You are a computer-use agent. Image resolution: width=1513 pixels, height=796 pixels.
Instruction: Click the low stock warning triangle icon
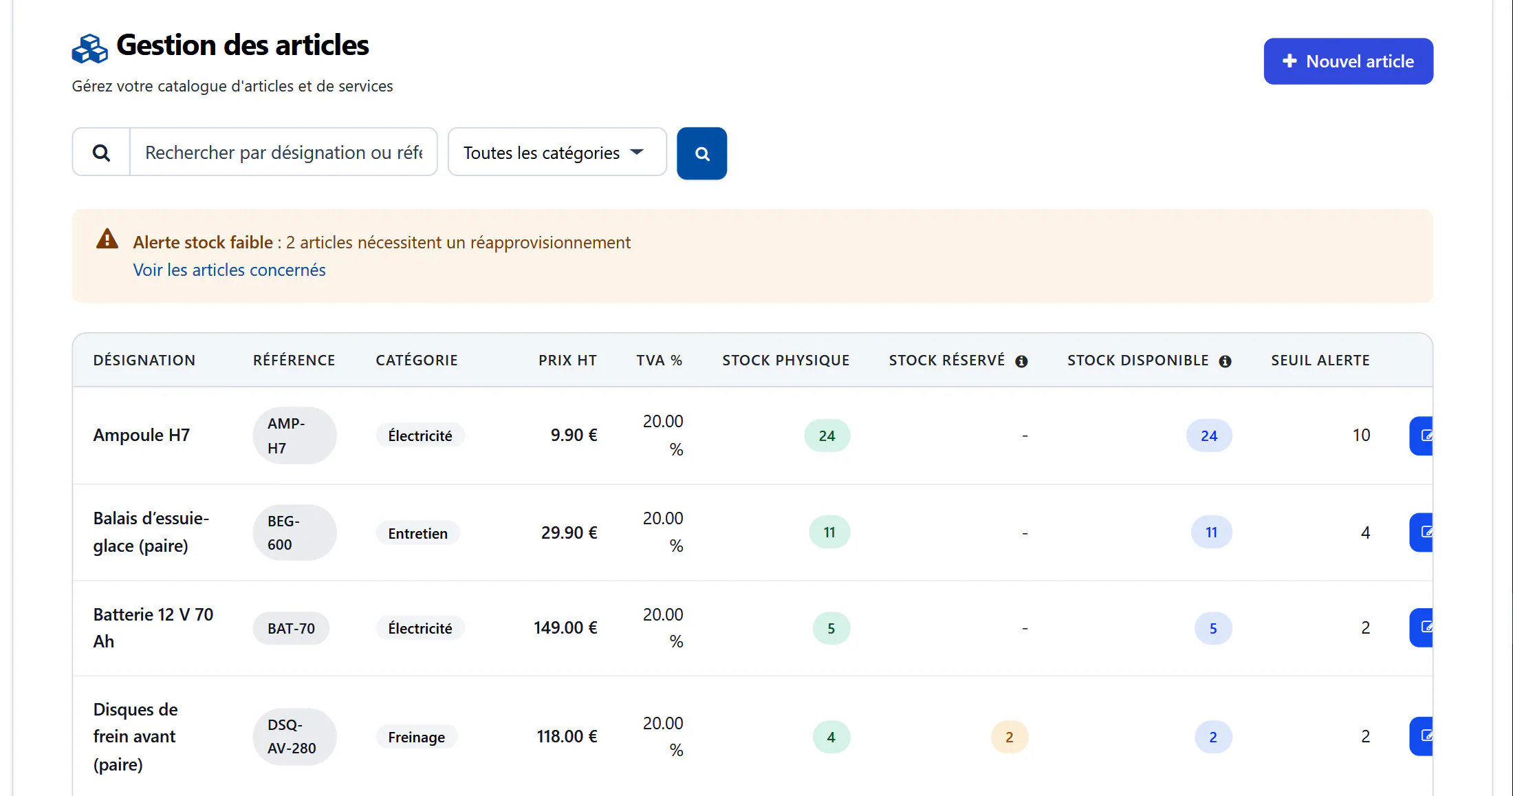tap(107, 239)
